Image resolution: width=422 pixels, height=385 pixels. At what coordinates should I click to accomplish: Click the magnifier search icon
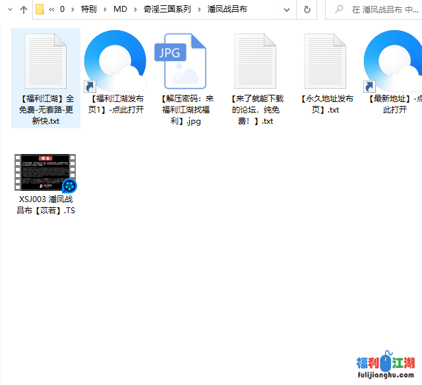(x=340, y=10)
